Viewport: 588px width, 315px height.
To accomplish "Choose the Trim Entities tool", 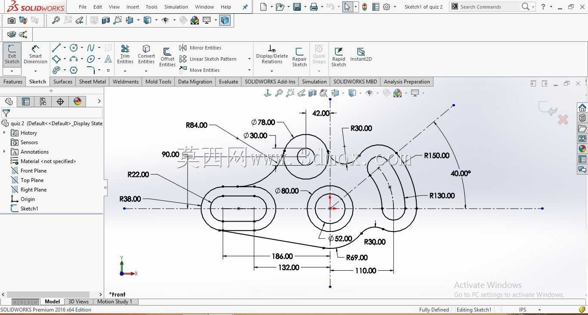I will coord(125,55).
